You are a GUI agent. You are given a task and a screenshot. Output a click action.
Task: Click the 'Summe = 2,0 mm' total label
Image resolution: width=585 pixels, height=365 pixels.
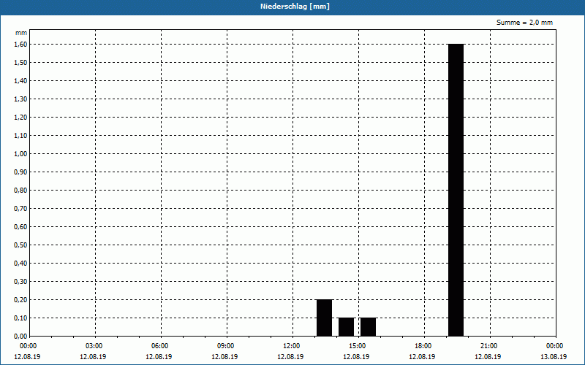[524, 23]
